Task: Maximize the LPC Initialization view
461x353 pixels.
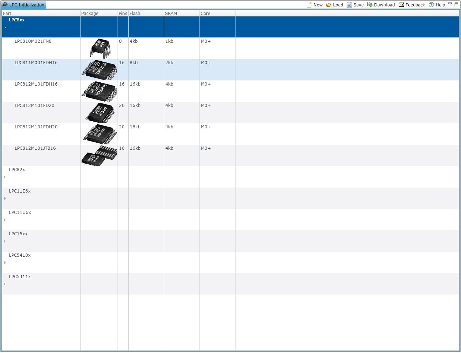Action: pos(456,4)
